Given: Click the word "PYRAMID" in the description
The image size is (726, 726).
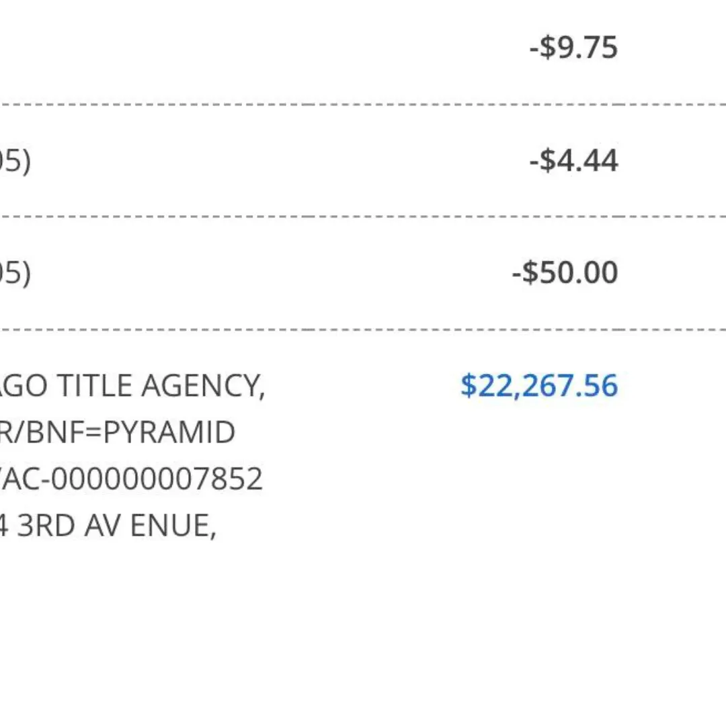Looking at the screenshot, I should coord(169,432).
